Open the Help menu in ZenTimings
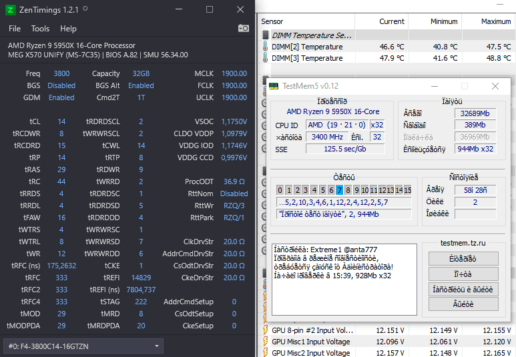This screenshot has height=357, width=516. tap(68, 29)
